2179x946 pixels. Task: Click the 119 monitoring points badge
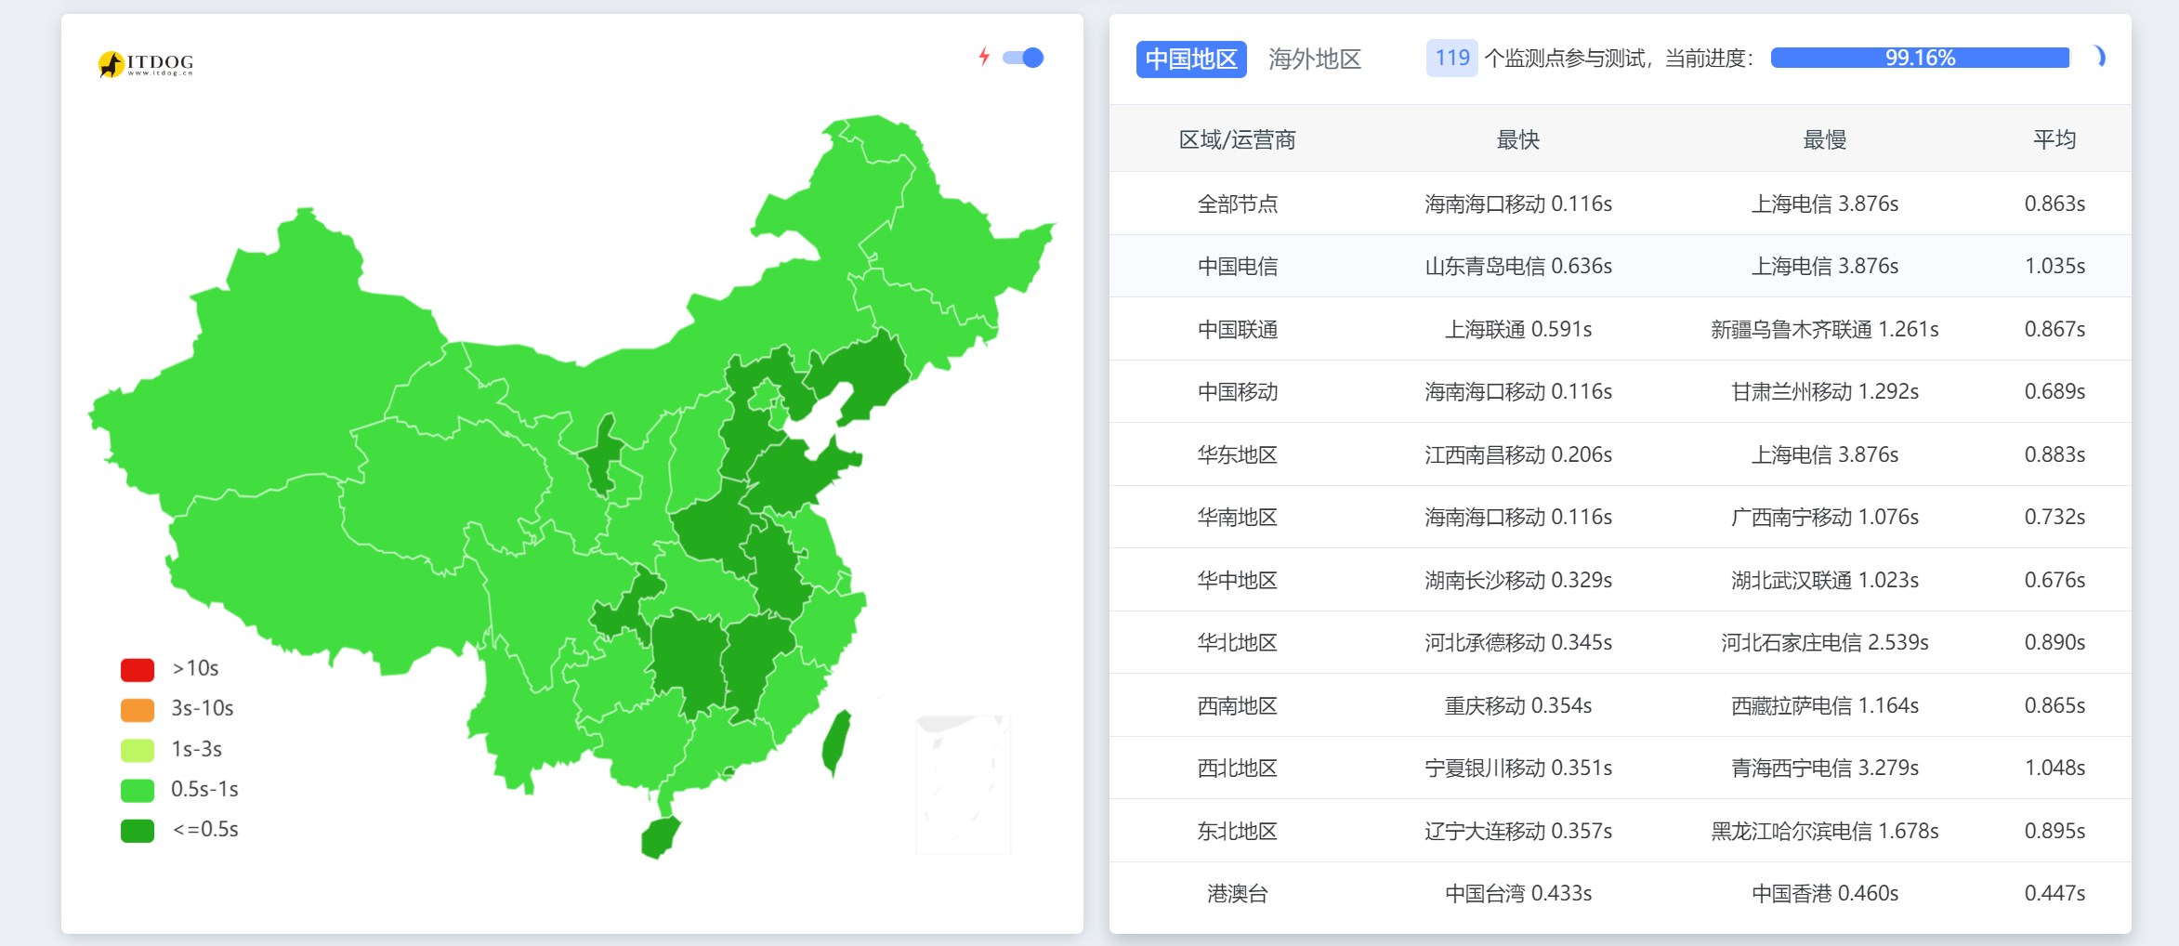[x=1451, y=58]
